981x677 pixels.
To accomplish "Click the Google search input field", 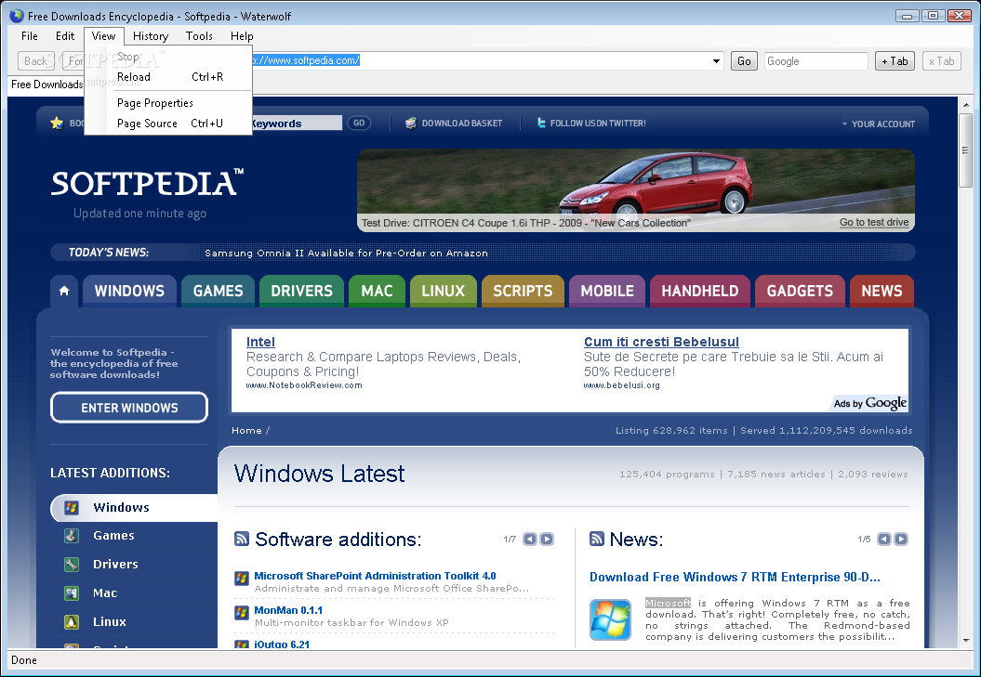I will tap(815, 60).
